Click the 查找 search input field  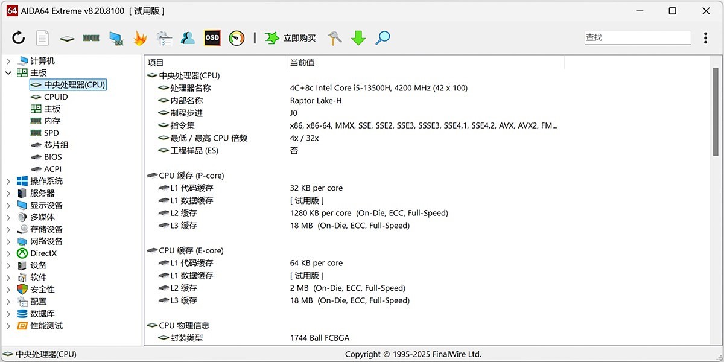click(637, 37)
